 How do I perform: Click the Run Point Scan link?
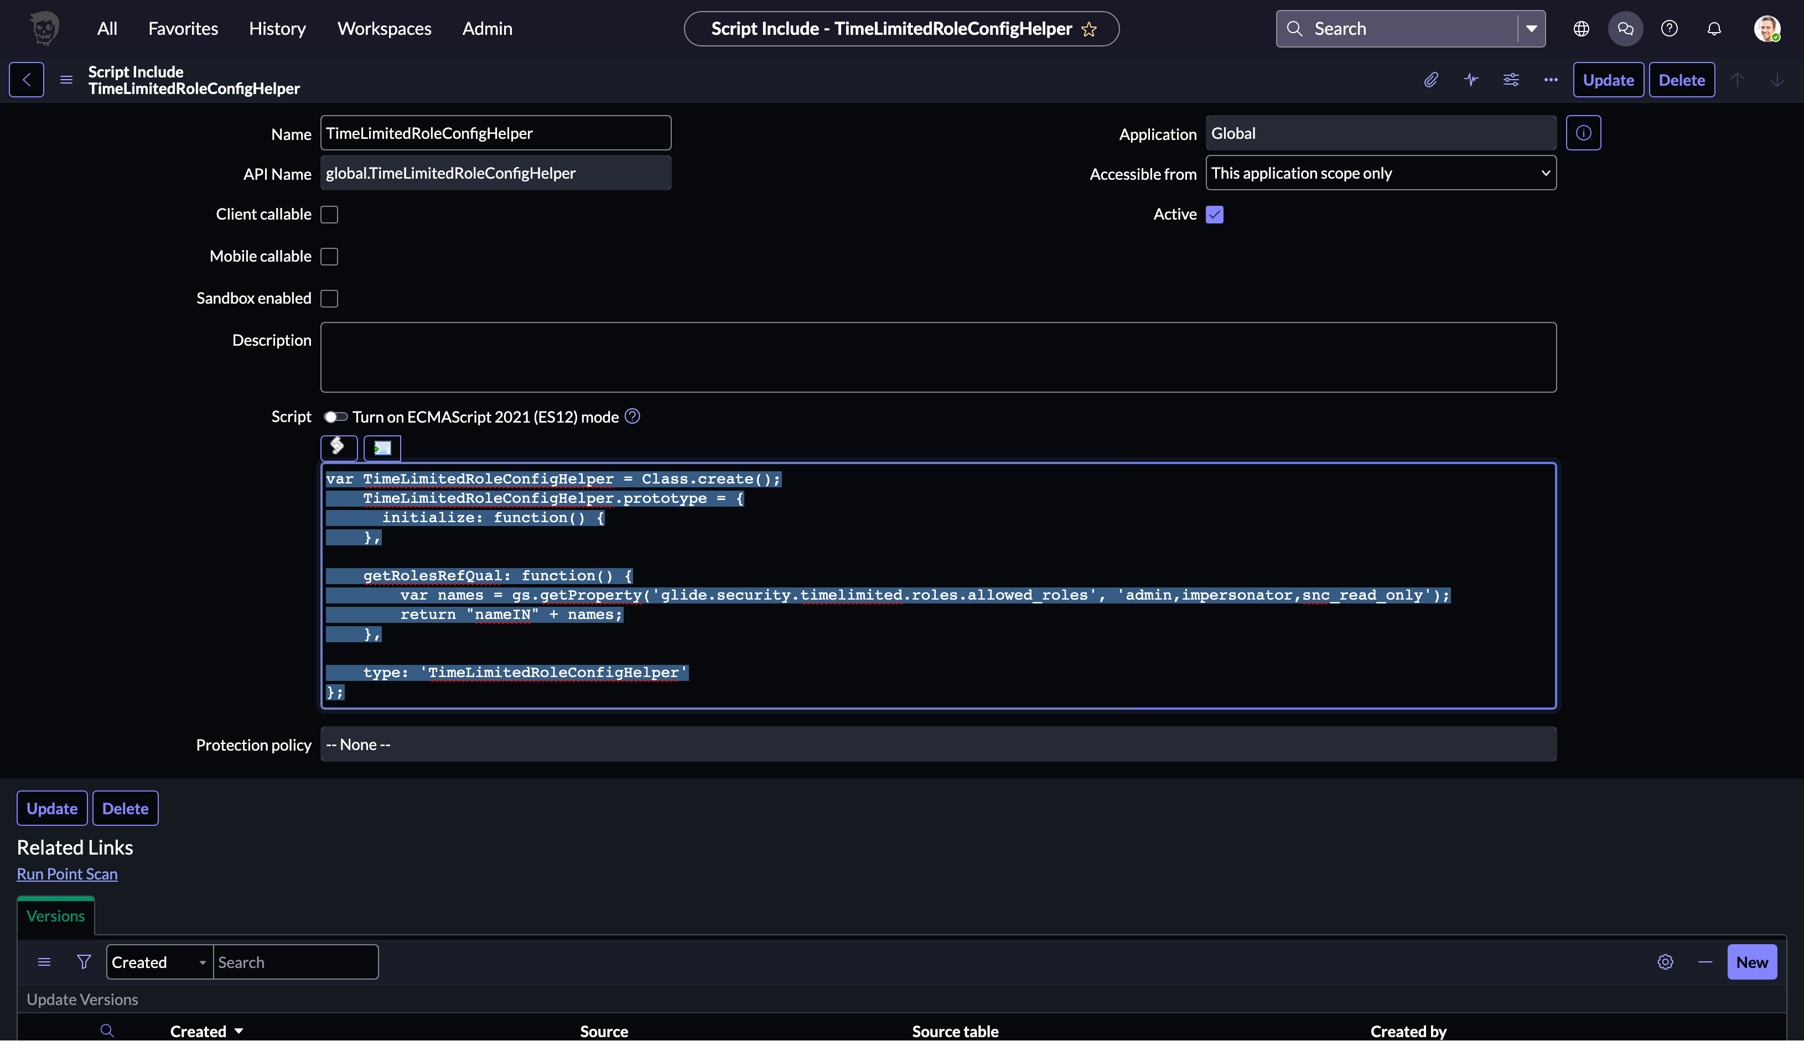[68, 874]
